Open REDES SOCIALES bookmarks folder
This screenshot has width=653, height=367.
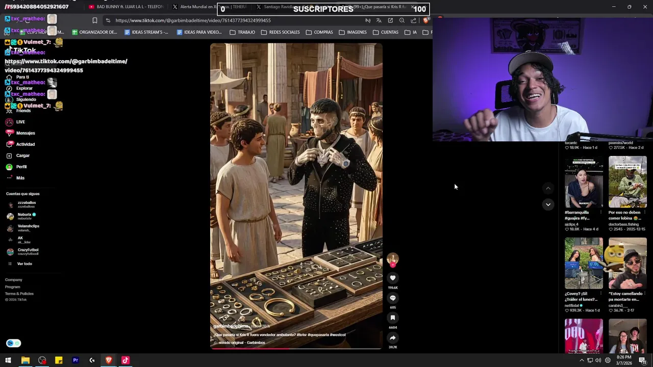281,32
